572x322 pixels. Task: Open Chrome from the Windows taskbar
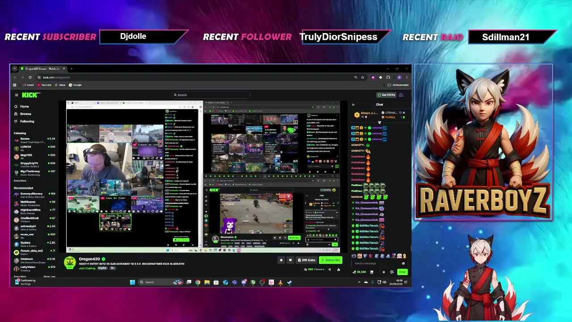click(x=198, y=282)
